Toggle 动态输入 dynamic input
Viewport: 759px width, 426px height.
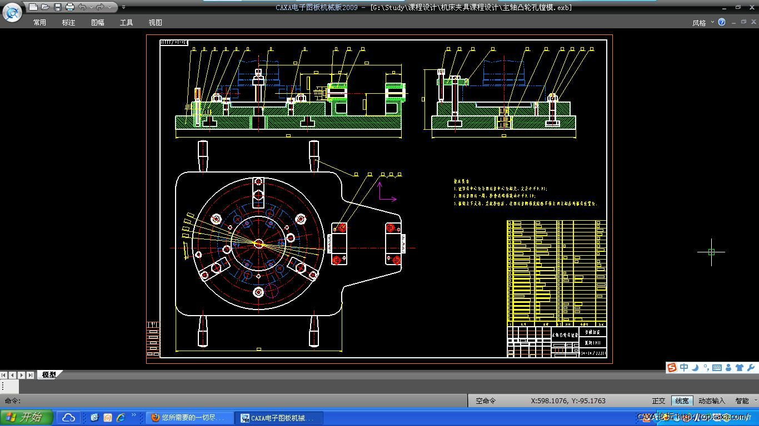[x=712, y=400]
